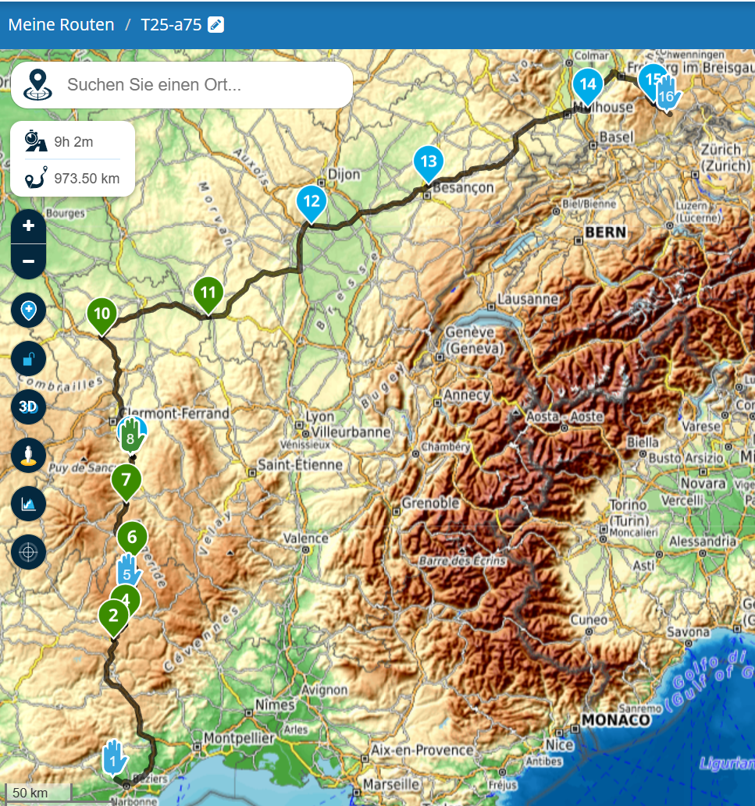This screenshot has height=806, width=755.
Task: Open street view person icon
Action: click(29, 455)
